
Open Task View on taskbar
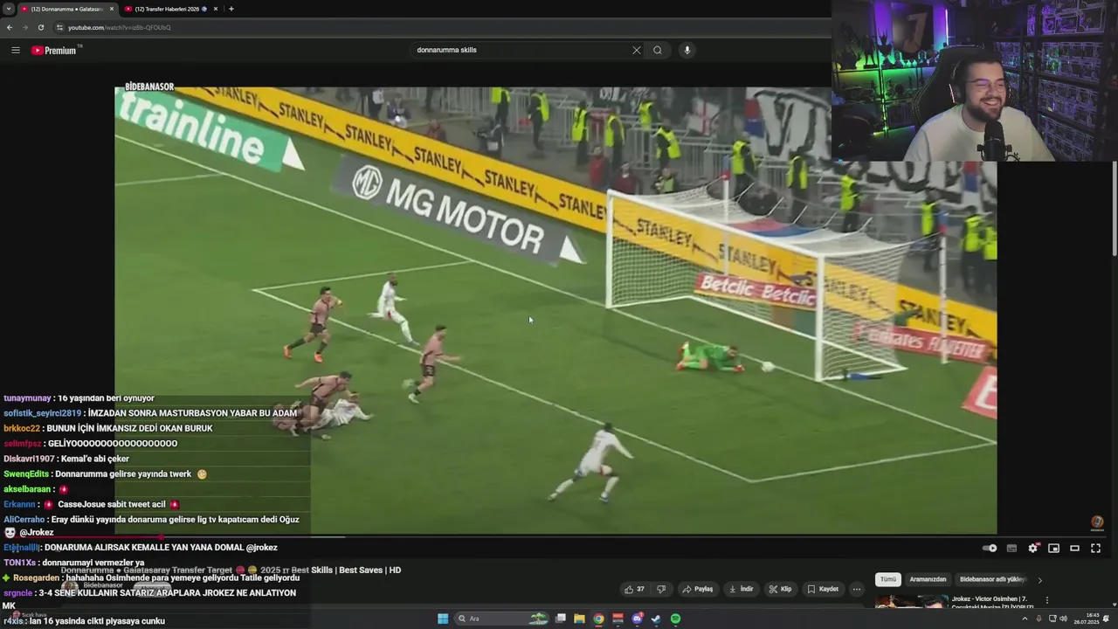point(561,619)
